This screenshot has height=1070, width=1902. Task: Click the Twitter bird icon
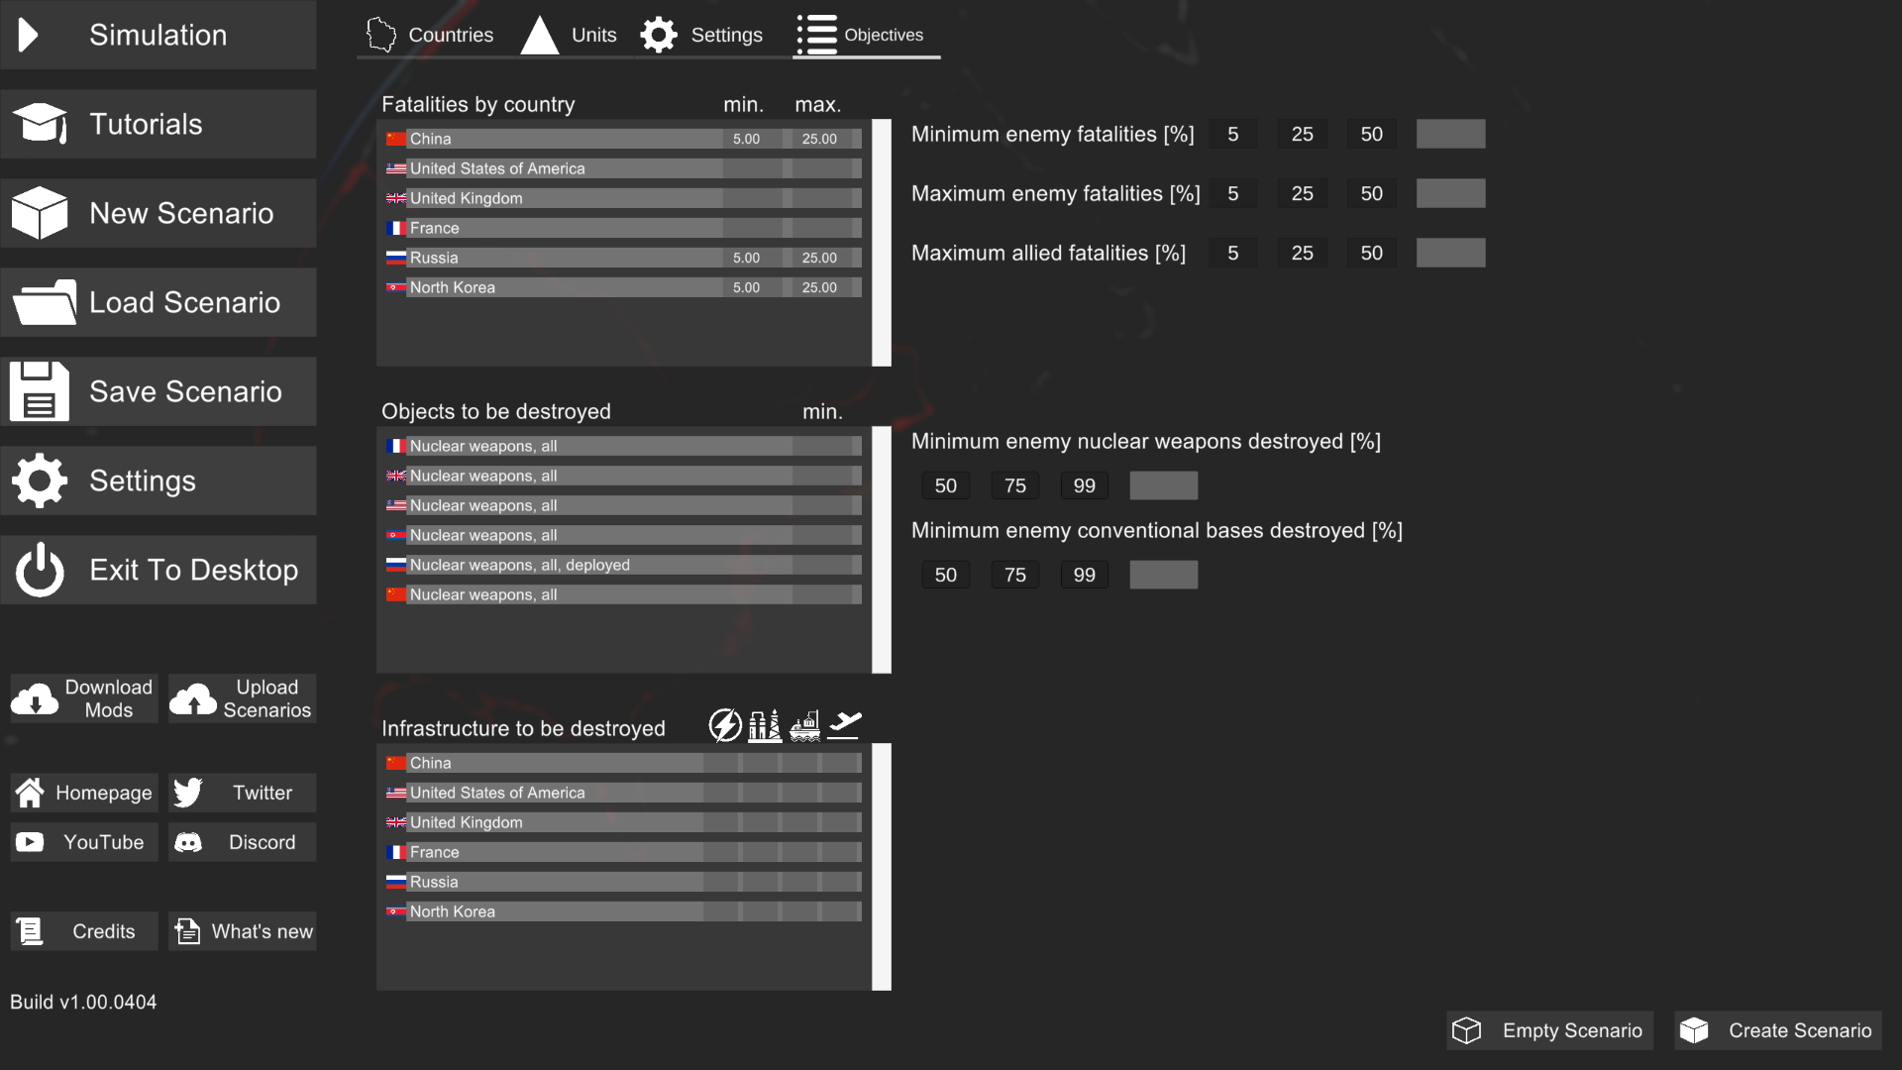(x=188, y=793)
